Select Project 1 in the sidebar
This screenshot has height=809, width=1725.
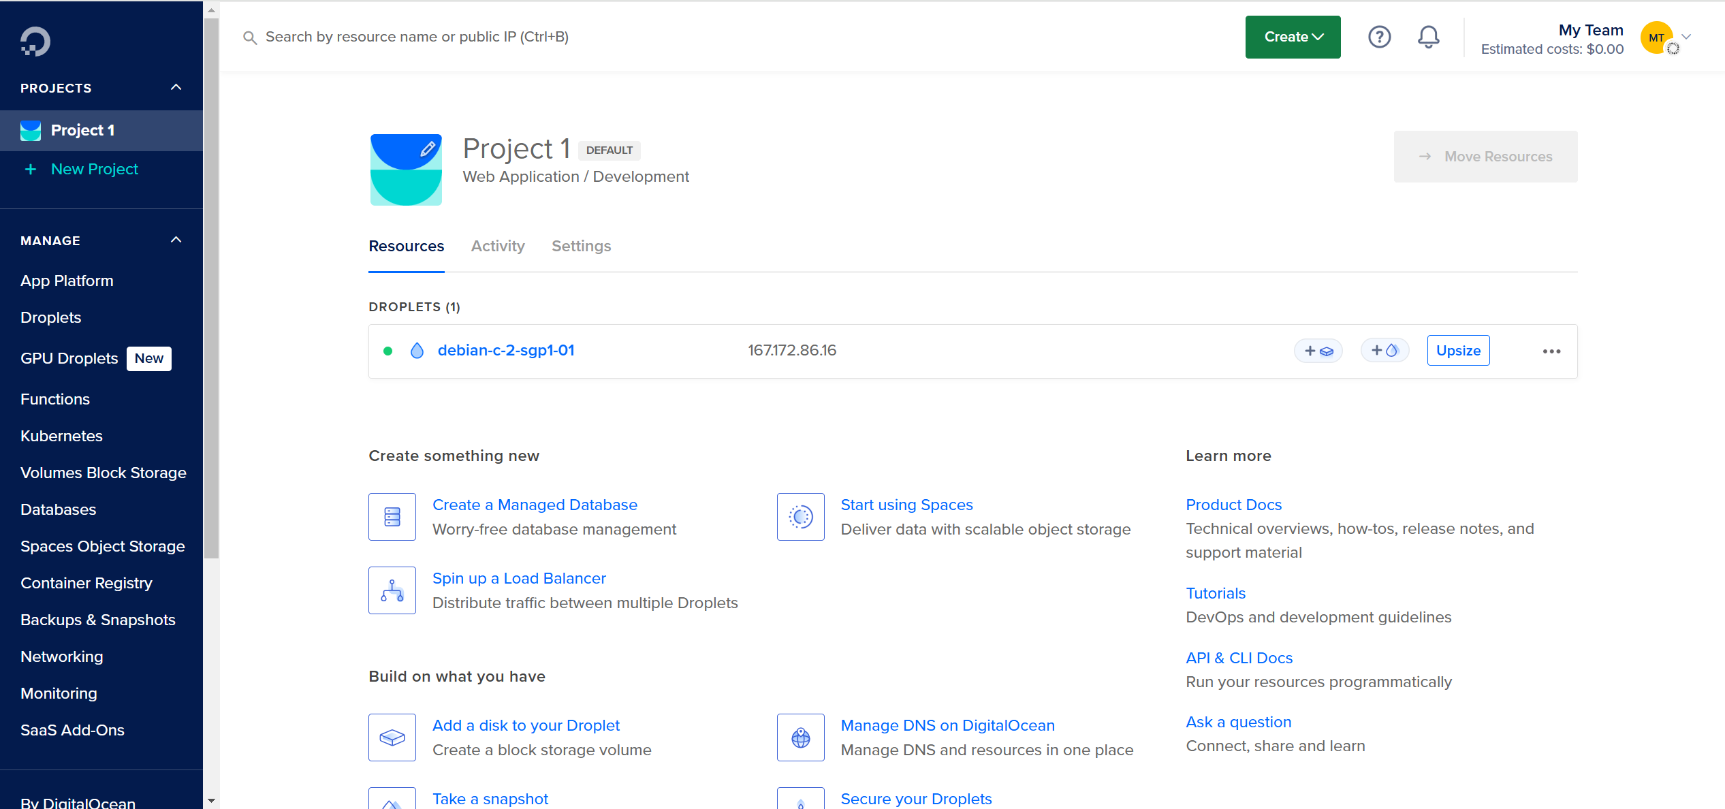tap(101, 130)
